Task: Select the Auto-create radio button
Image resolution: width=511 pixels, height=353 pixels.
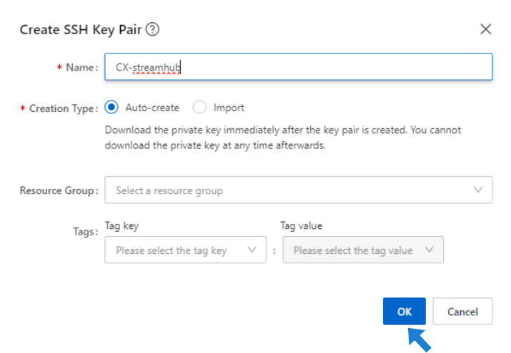Action: [x=111, y=108]
